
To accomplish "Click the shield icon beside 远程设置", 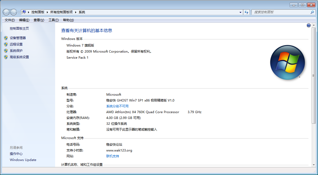I will click(x=6, y=44).
